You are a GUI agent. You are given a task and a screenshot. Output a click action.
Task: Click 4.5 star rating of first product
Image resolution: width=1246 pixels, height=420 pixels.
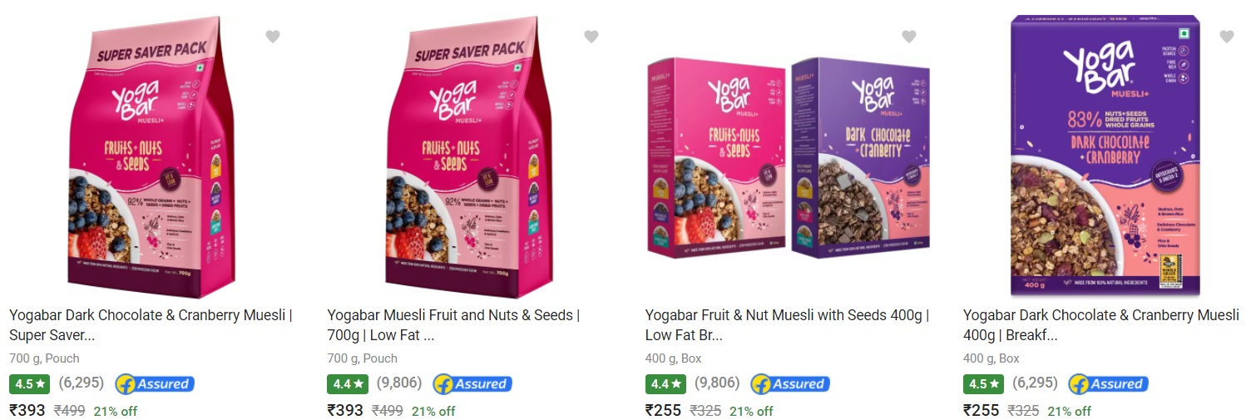pos(30,384)
